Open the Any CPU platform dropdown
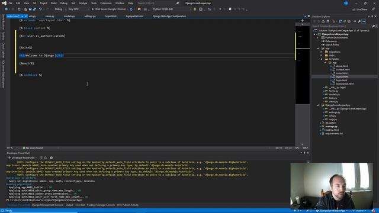This screenshot has height=213, width=379. [79, 9]
